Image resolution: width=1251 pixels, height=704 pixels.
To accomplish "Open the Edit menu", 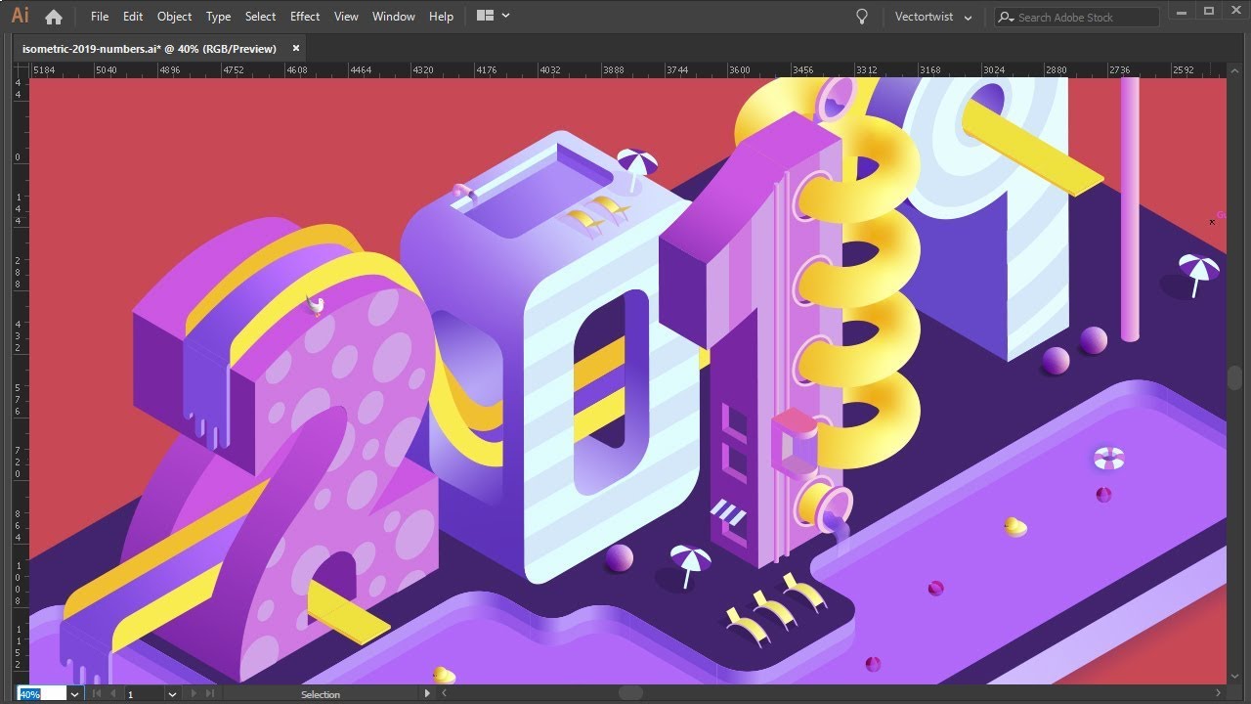I will tap(133, 17).
